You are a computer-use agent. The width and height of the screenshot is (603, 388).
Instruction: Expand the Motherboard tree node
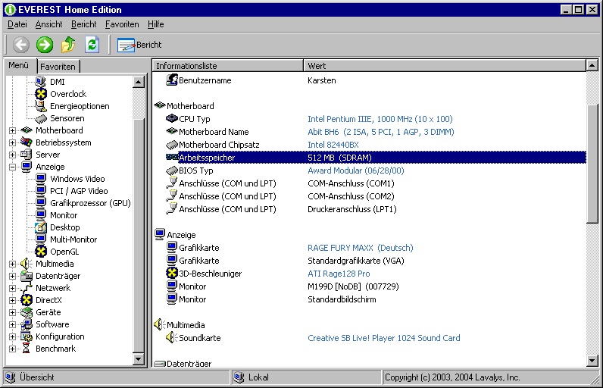tap(12, 131)
